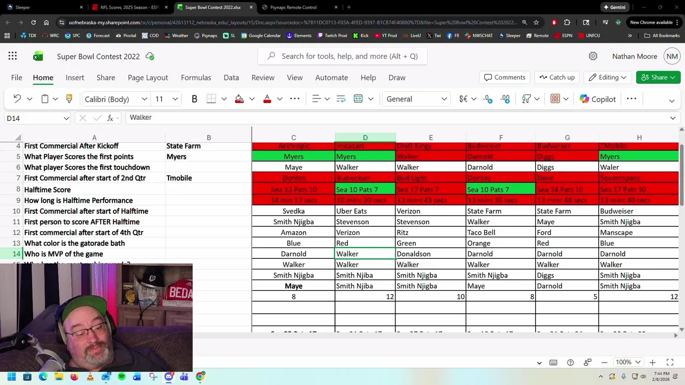Switch to the Data tab

pos(231,78)
